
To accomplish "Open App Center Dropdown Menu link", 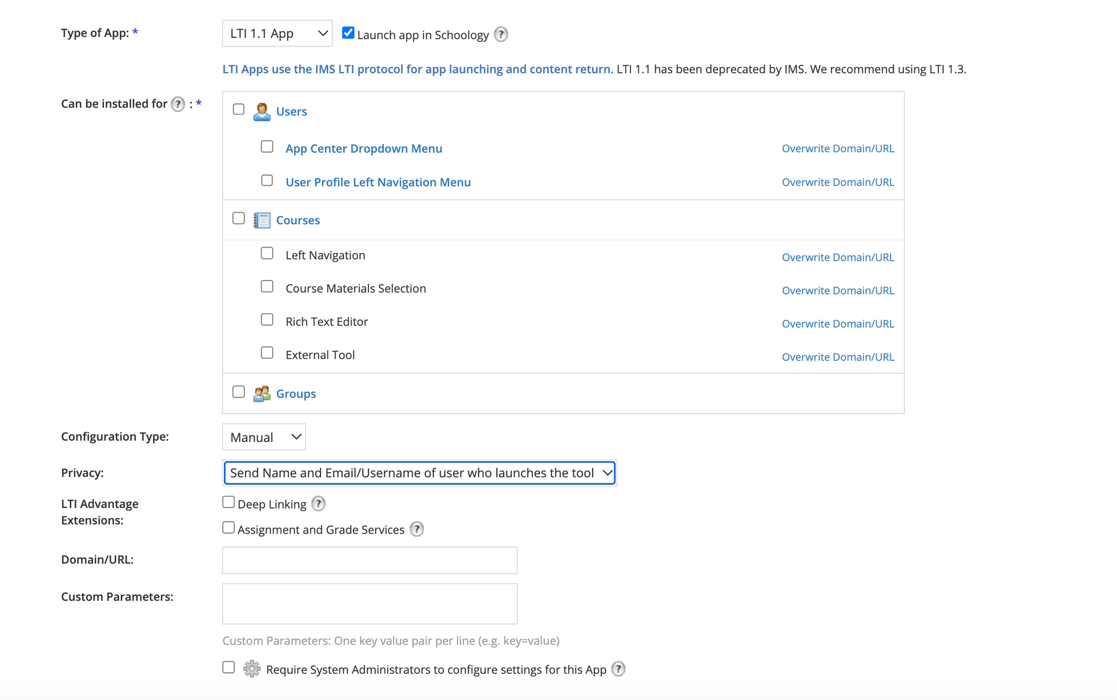I will [364, 149].
